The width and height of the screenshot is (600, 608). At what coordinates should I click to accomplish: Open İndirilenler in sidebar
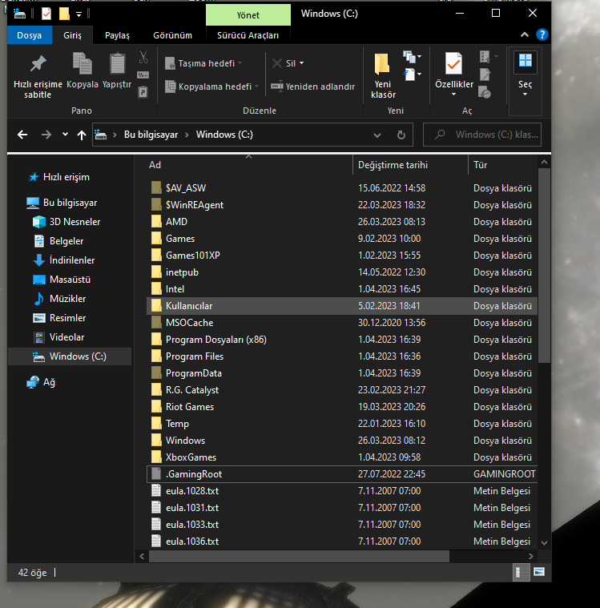pos(72,260)
